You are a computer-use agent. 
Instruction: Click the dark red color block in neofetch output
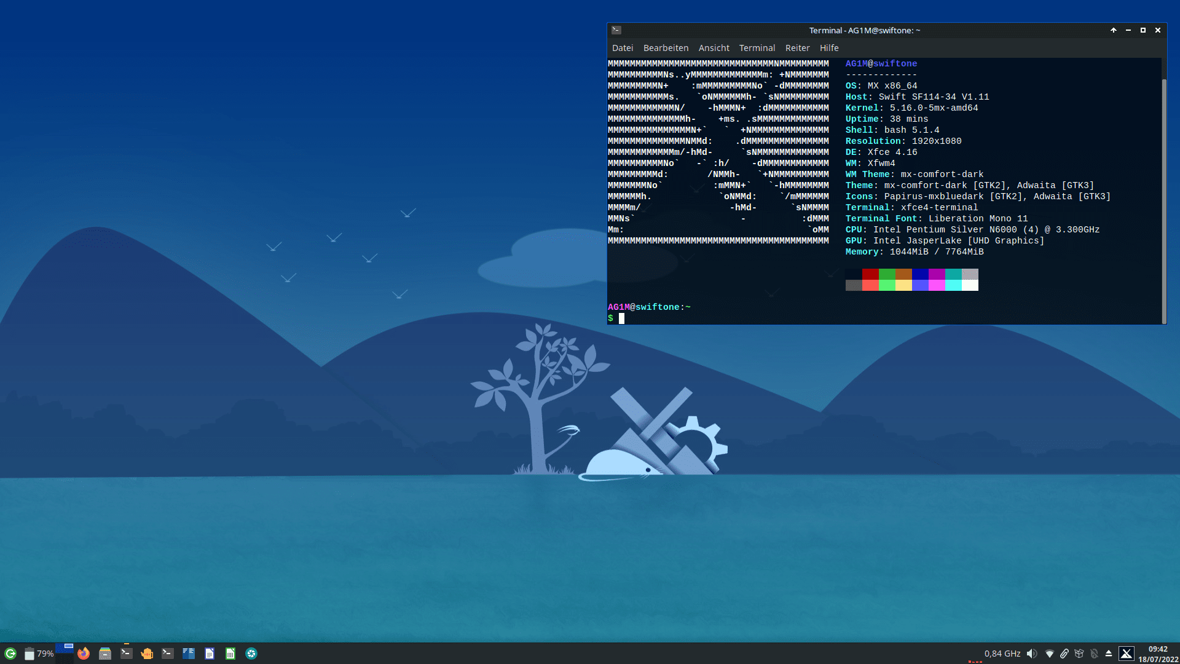coord(870,274)
